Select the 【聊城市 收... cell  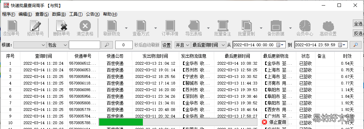pos(196,83)
